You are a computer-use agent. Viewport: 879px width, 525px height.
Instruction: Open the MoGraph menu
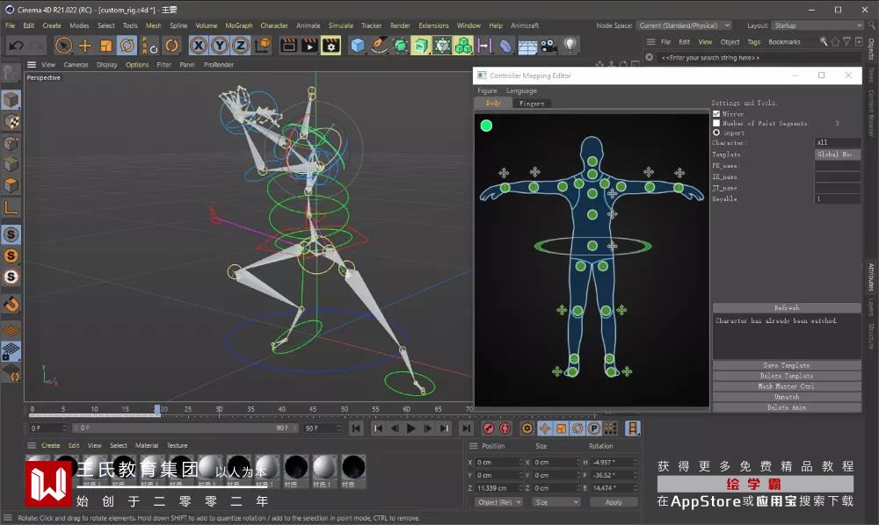238,25
